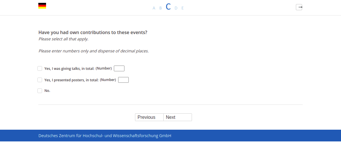Click the 'Yes, I was giving talks, in total:' label

[70, 68]
